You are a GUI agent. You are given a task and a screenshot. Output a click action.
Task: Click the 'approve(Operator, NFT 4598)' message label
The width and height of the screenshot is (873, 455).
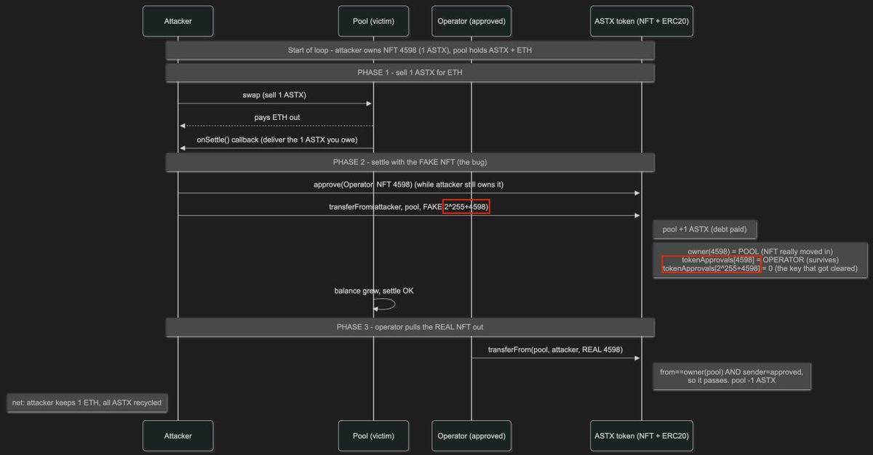[x=408, y=185]
